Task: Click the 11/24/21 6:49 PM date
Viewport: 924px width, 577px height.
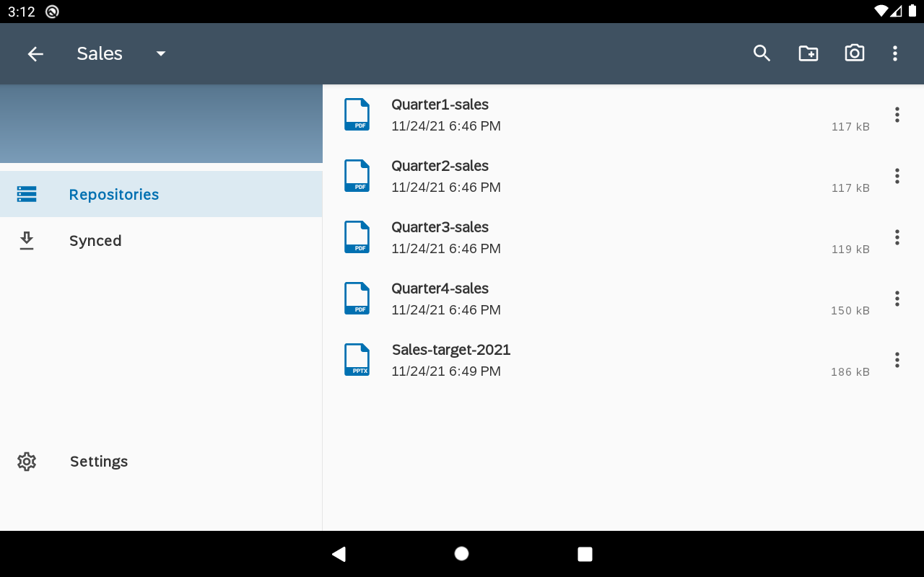Action: (446, 371)
